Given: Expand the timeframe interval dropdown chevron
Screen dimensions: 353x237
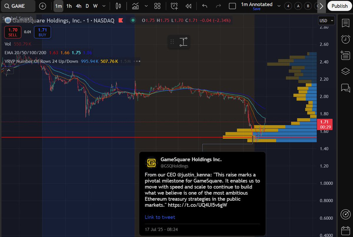Looking at the screenshot, I should tap(104, 6).
